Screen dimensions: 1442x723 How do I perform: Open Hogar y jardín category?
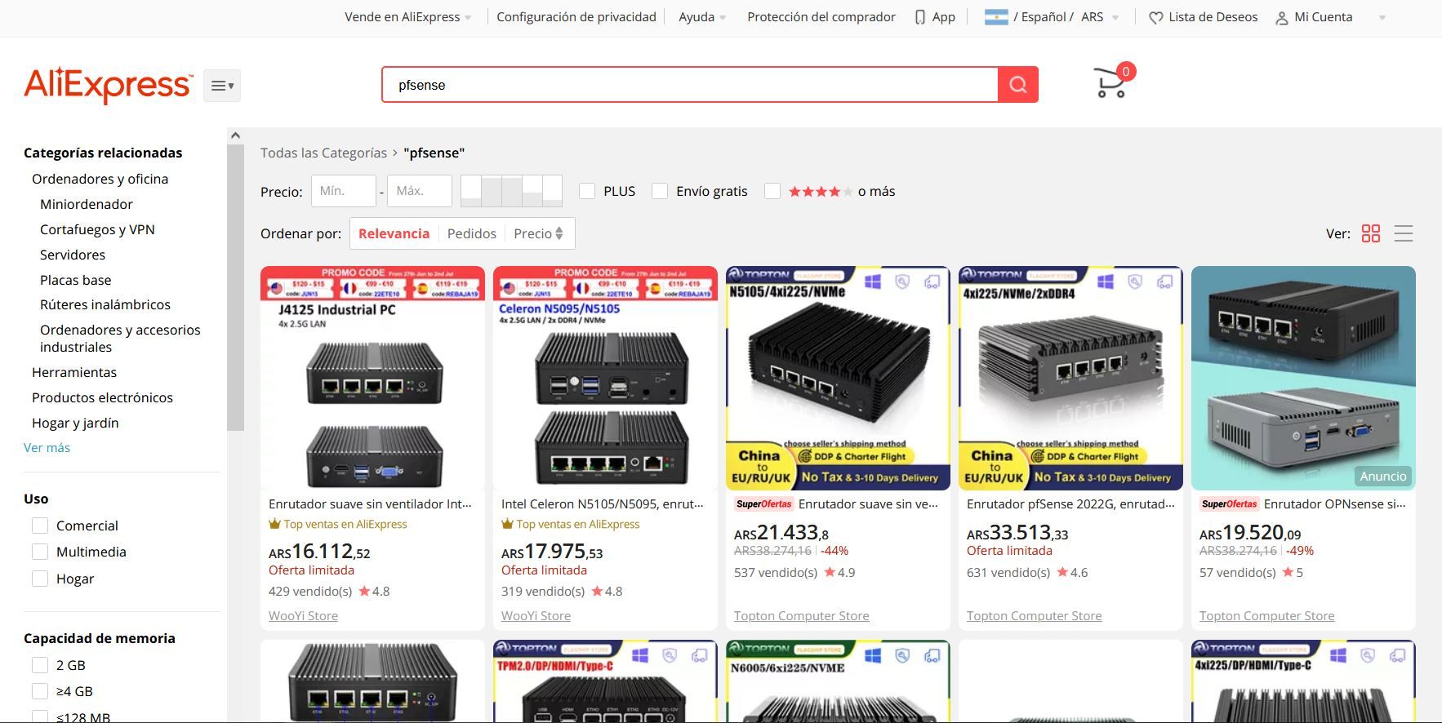pyautogui.click(x=75, y=423)
